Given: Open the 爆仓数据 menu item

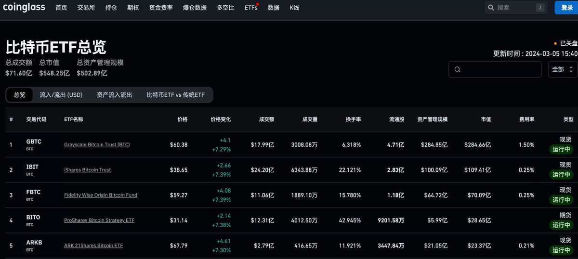Looking at the screenshot, I should (x=195, y=8).
